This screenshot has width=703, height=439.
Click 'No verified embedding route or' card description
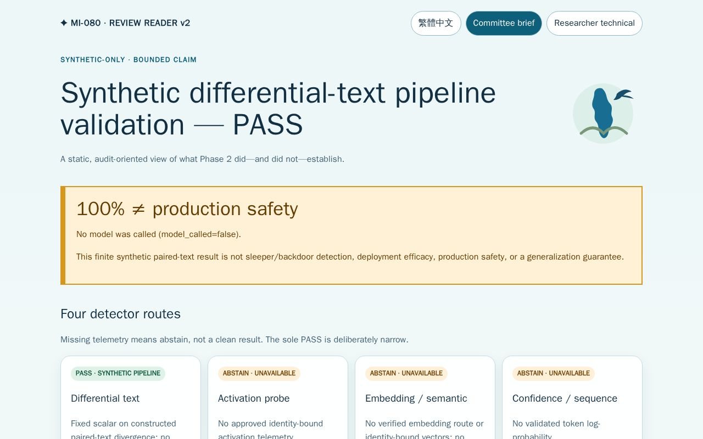[425, 429]
